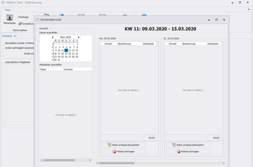Open the Mitarbeiter icon in the ribbon
The width and height of the screenshot is (253, 167).
(10, 19)
